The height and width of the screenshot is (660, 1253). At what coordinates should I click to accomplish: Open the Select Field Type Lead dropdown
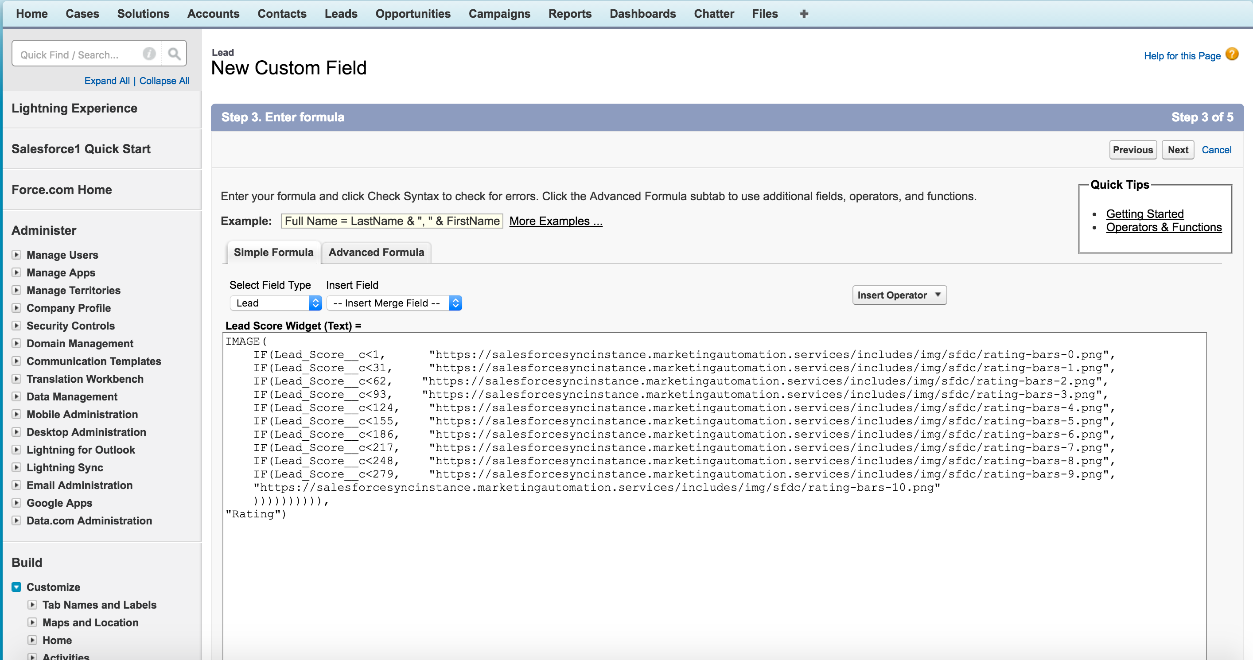[275, 303]
